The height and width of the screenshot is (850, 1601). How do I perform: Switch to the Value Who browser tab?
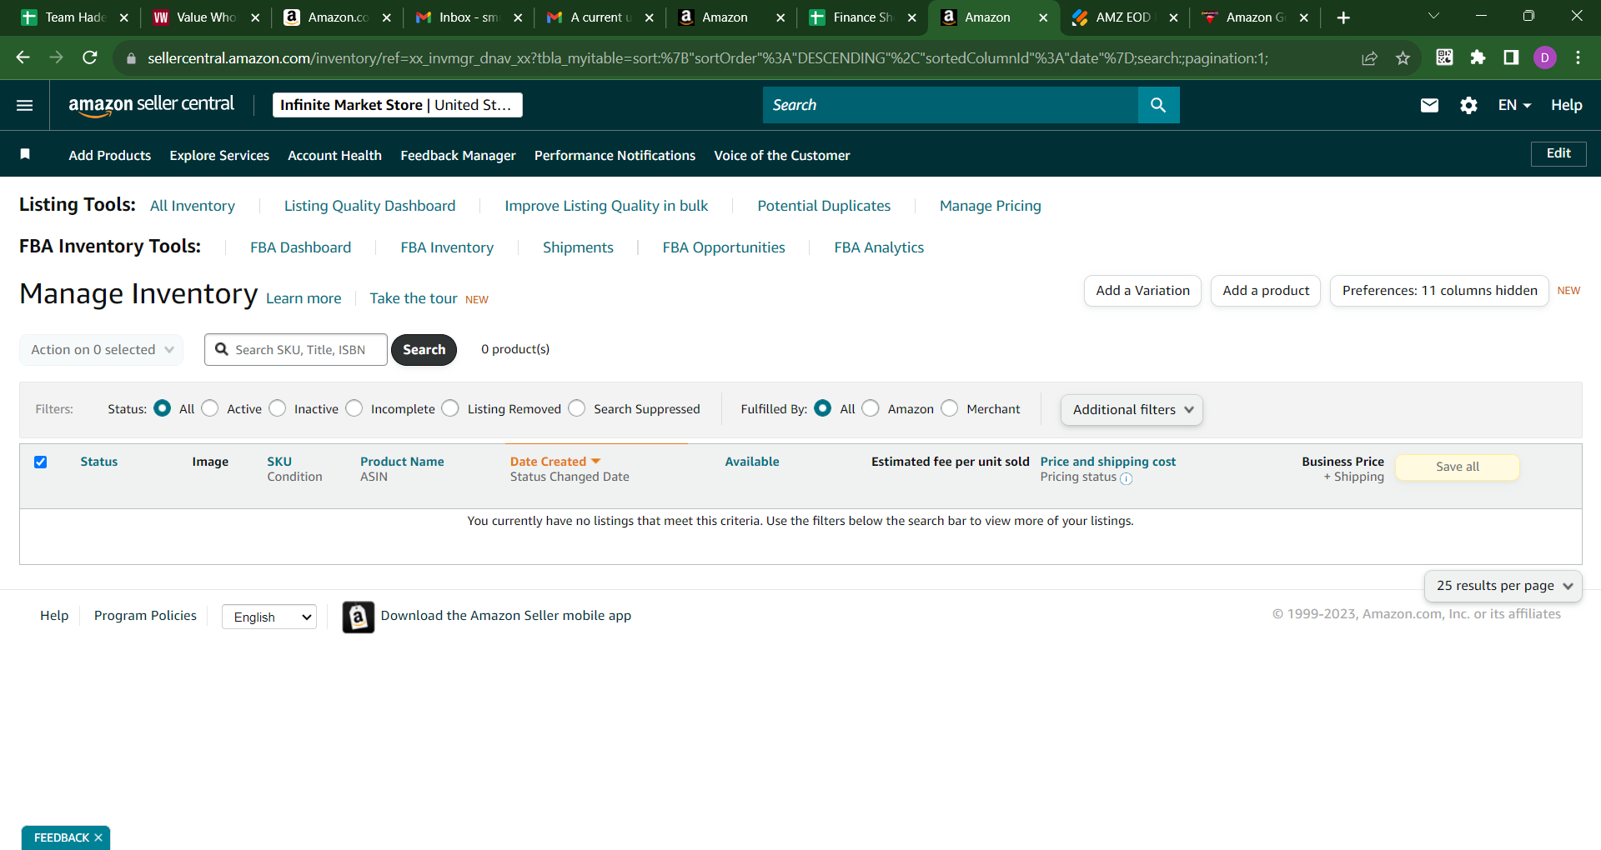(206, 17)
